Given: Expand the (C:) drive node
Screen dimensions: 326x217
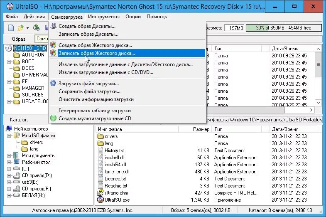Looking at the screenshot, I should (x=9, y=169).
